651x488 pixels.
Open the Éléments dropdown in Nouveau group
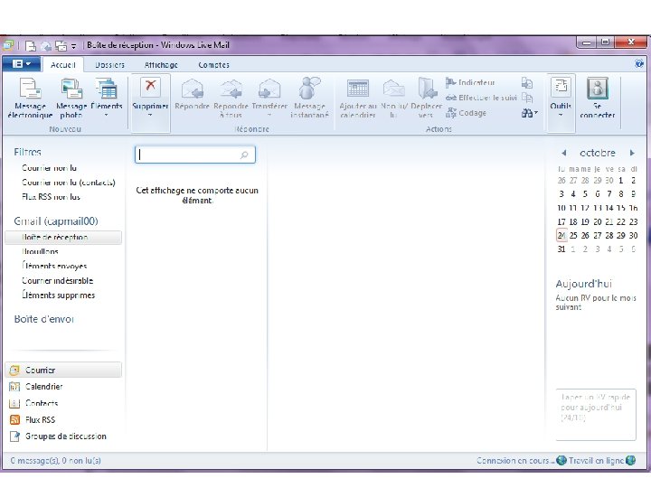click(107, 99)
